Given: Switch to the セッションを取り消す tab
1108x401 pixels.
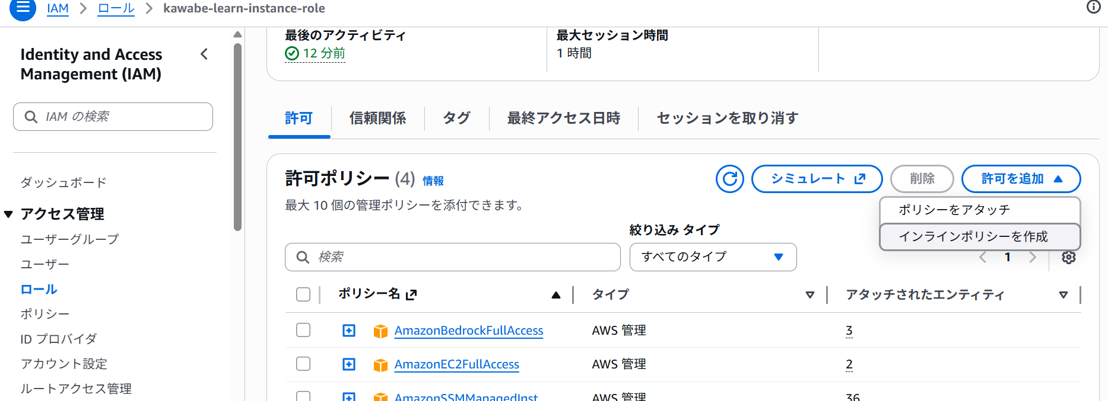Looking at the screenshot, I should [727, 118].
